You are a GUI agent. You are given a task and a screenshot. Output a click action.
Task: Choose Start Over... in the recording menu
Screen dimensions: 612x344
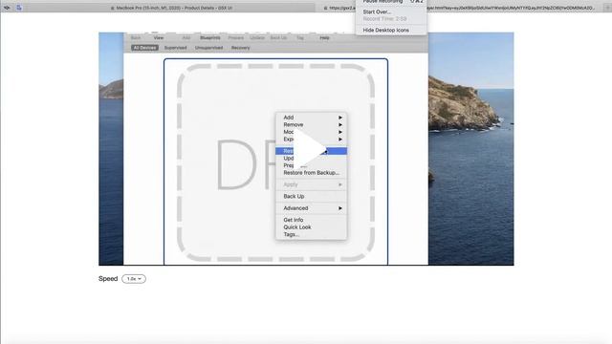[x=377, y=12]
